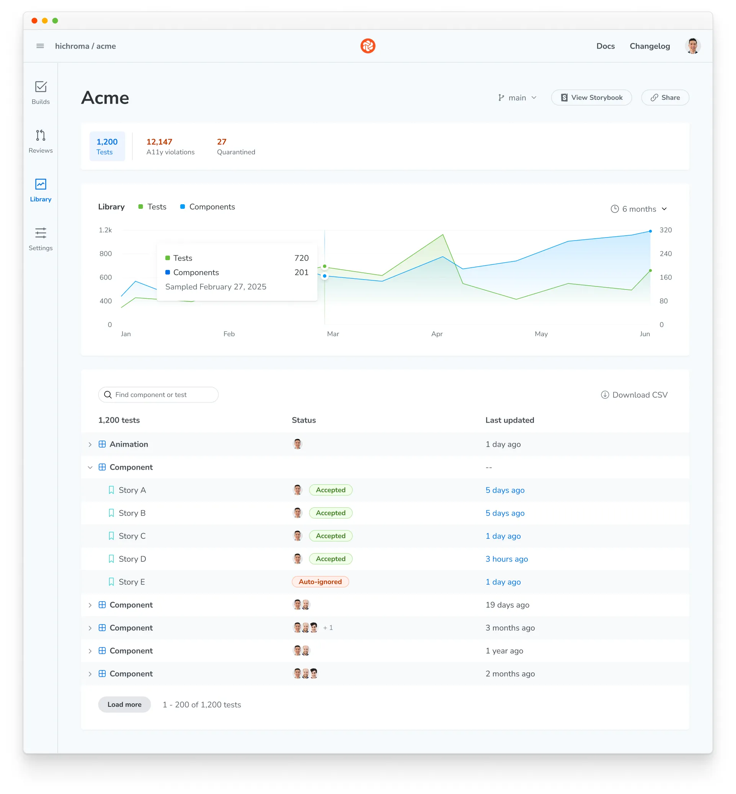Expand the Animation row
Image resolution: width=736 pixels, height=794 pixels.
(x=90, y=444)
